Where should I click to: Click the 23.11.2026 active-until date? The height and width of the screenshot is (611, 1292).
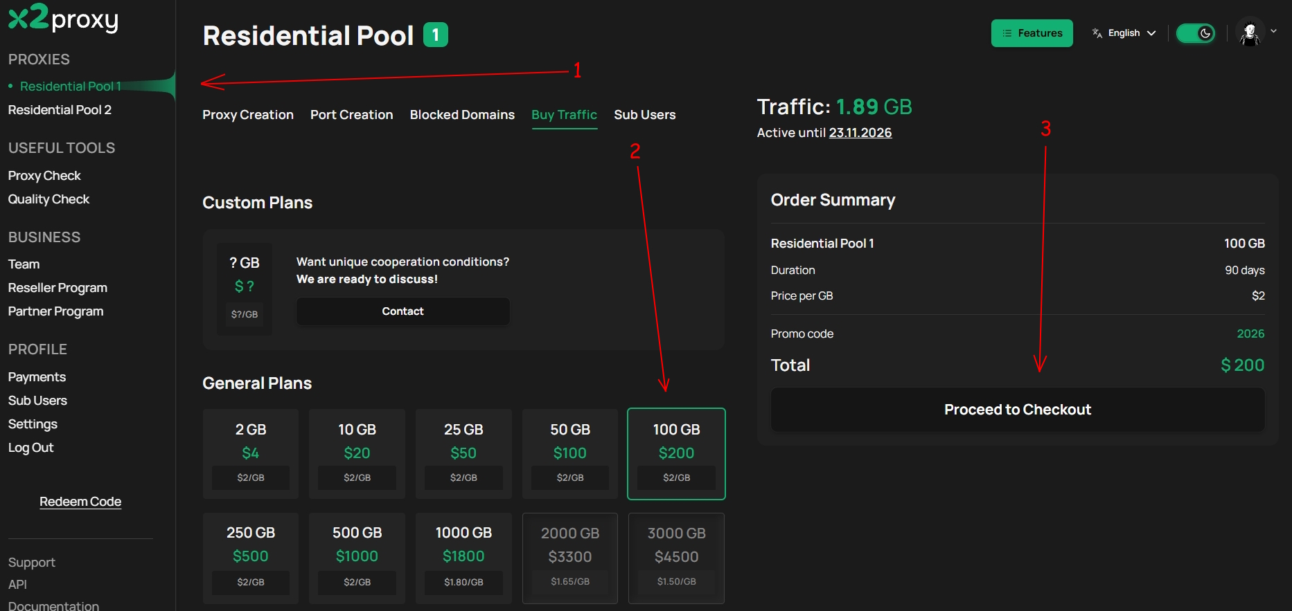coord(860,133)
